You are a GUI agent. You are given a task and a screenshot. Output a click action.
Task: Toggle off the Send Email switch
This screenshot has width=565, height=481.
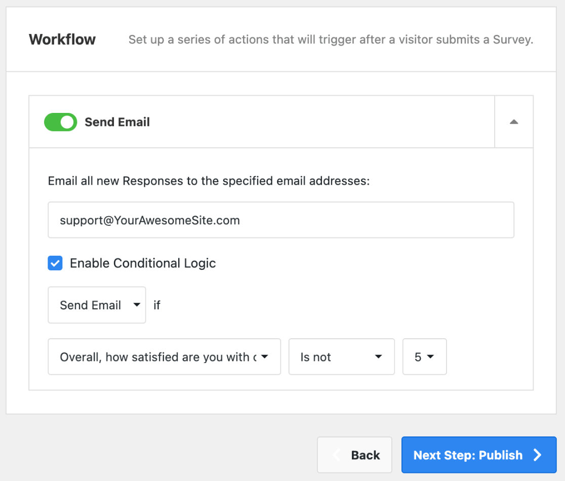coord(61,122)
